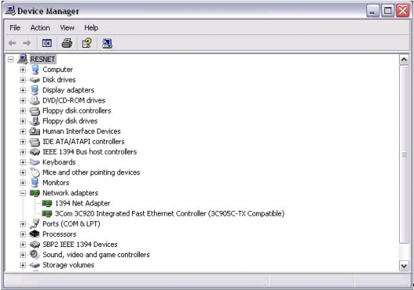
Task: Open the File menu
Action: point(15,27)
